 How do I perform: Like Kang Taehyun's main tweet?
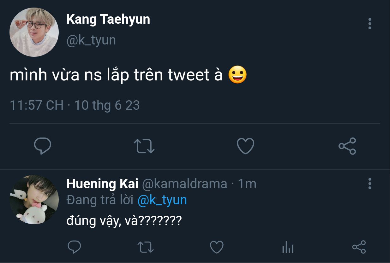(245, 146)
